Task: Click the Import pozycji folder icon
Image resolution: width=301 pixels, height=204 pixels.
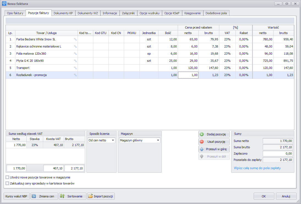Action: (90, 196)
